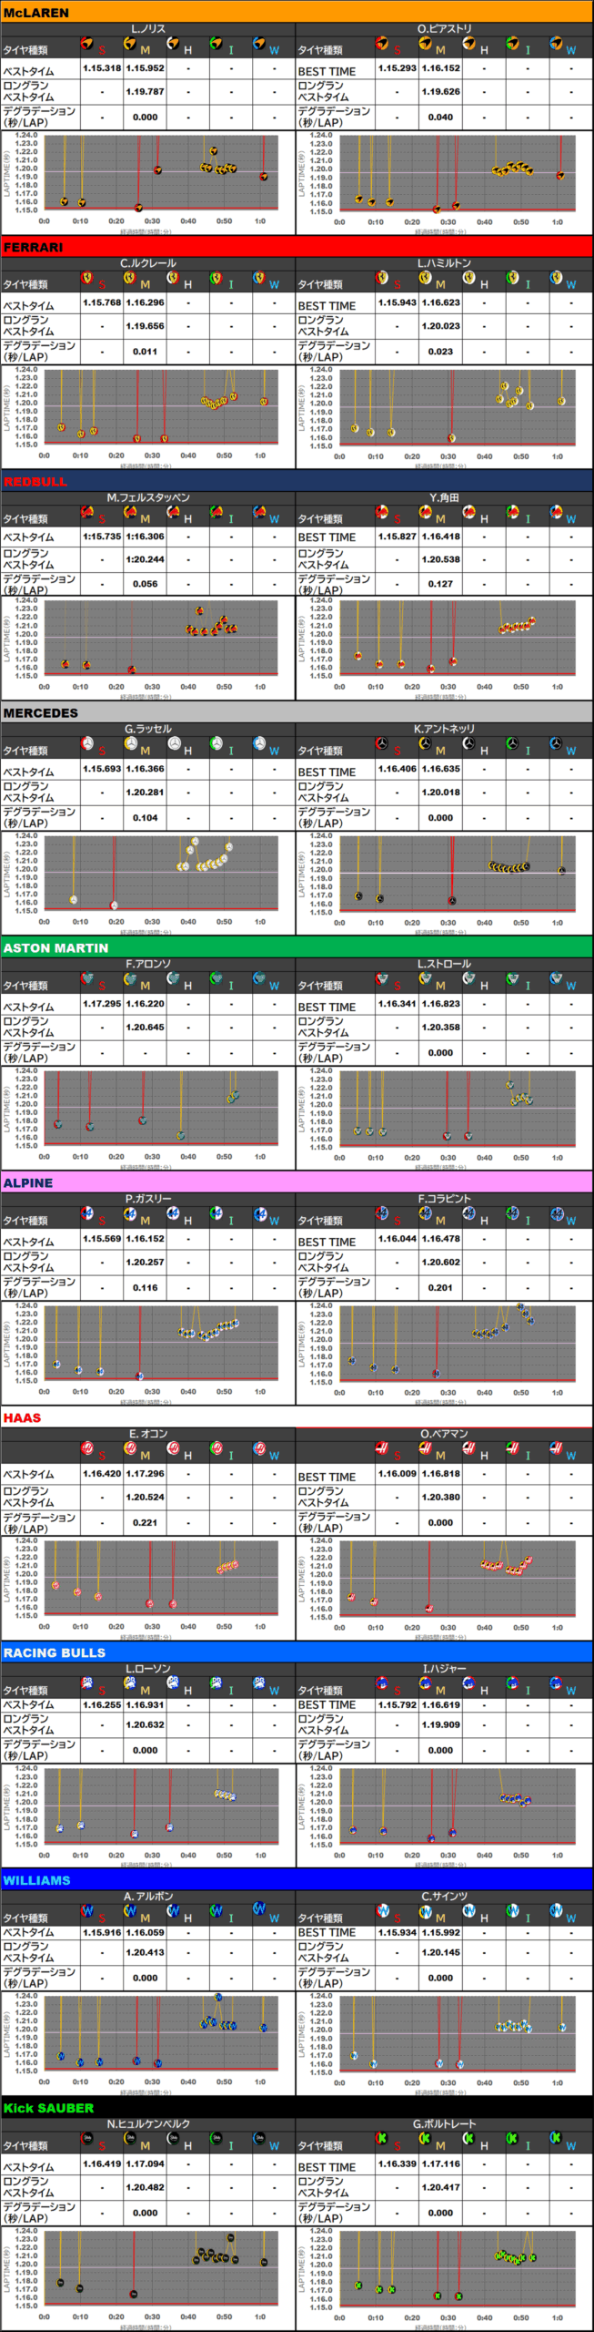Screen dimensions: 594x2332
Task: Click Stroll's long run time 1.20.358
Action: tap(440, 1028)
